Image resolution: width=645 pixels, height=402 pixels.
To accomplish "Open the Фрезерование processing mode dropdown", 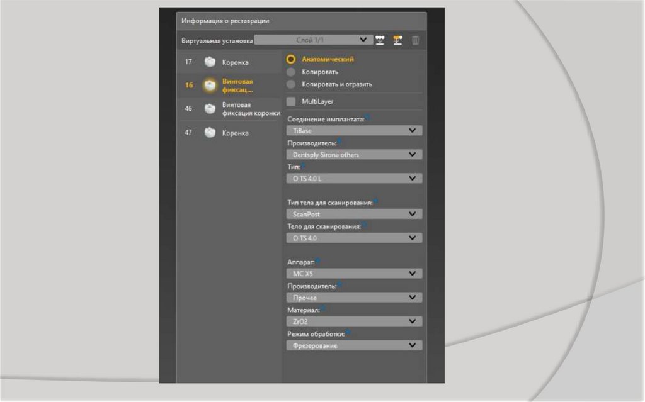I will [354, 345].
